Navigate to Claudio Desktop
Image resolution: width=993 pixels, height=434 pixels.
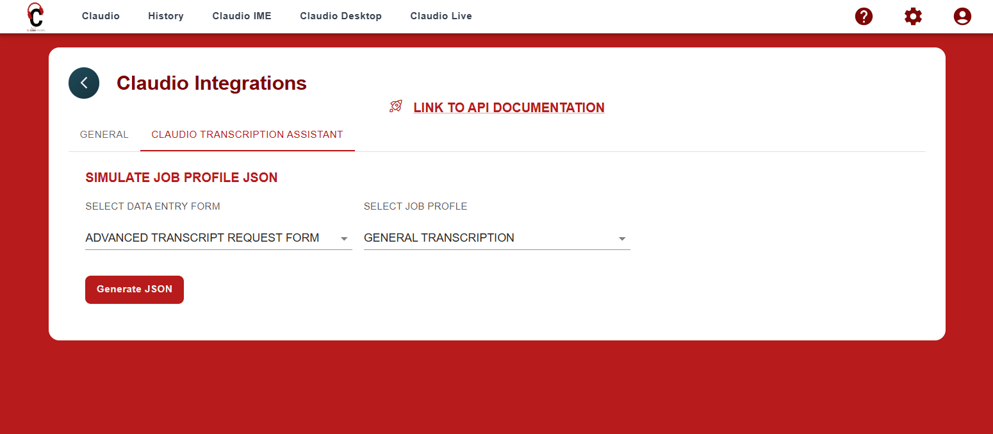point(341,16)
